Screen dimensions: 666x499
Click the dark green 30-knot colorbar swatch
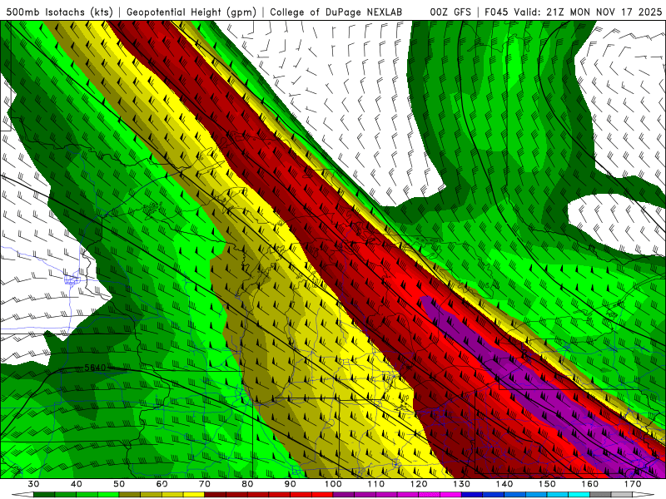44,495
